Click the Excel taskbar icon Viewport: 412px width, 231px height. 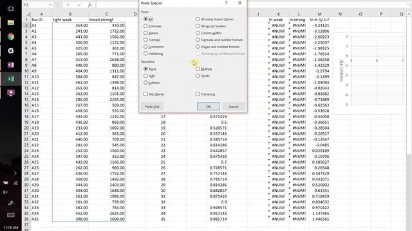tap(11, 79)
